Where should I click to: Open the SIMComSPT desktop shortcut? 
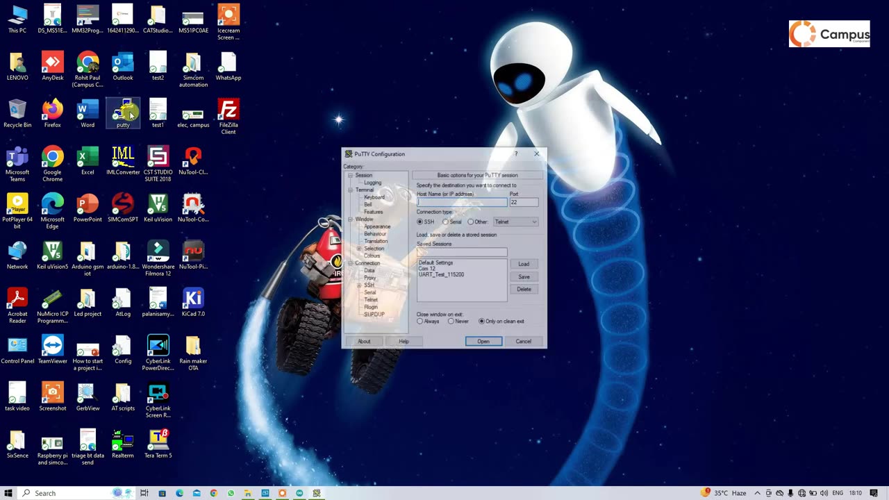point(123,208)
